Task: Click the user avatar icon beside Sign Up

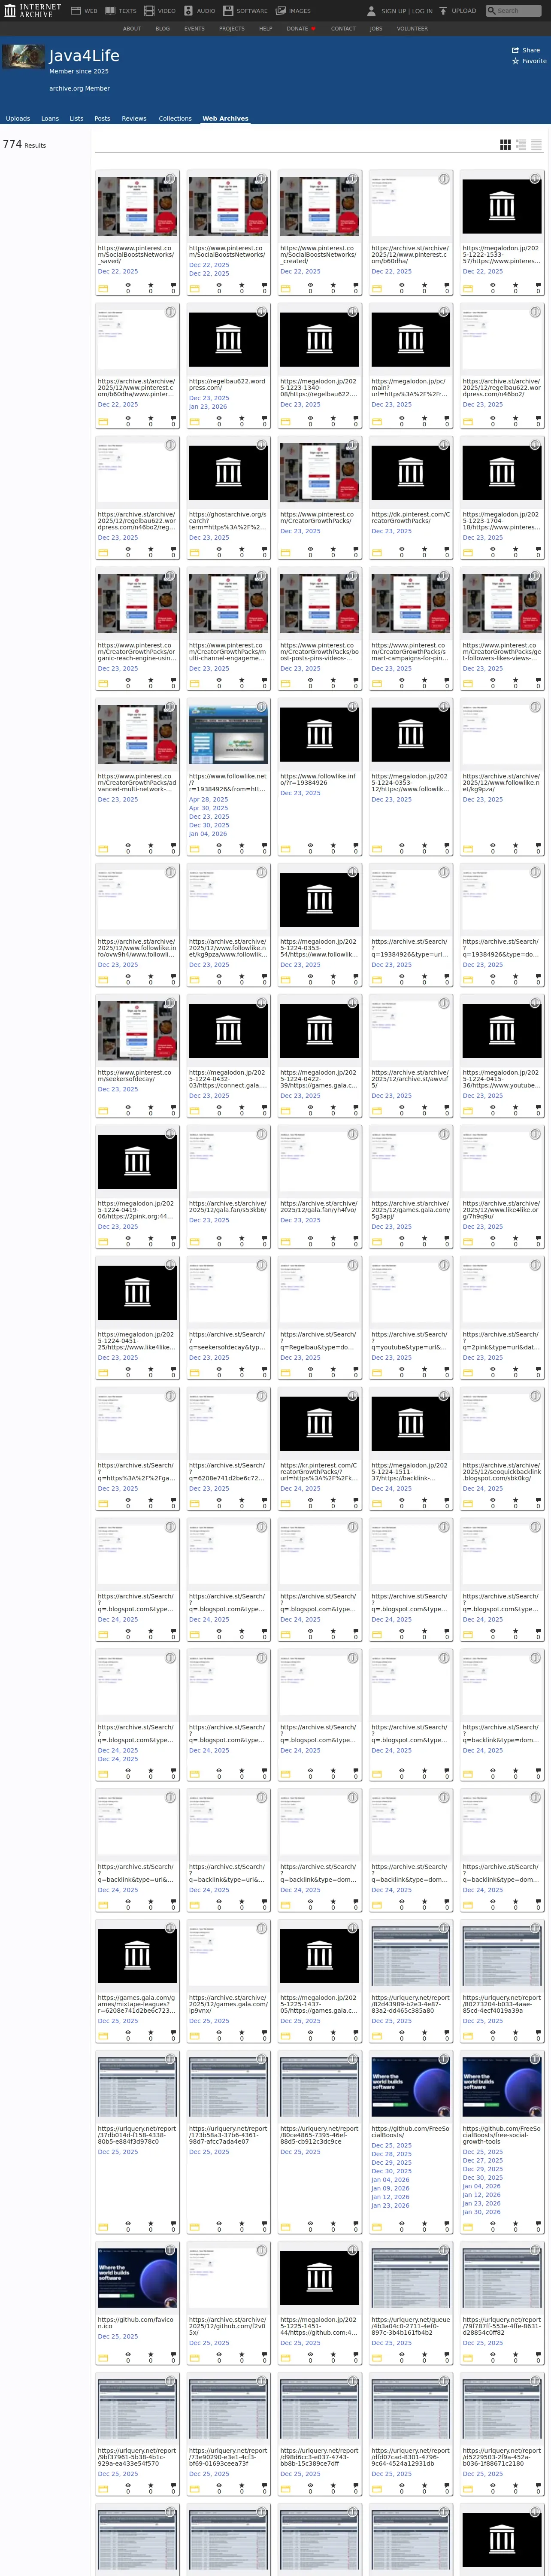Action: pos(372,11)
